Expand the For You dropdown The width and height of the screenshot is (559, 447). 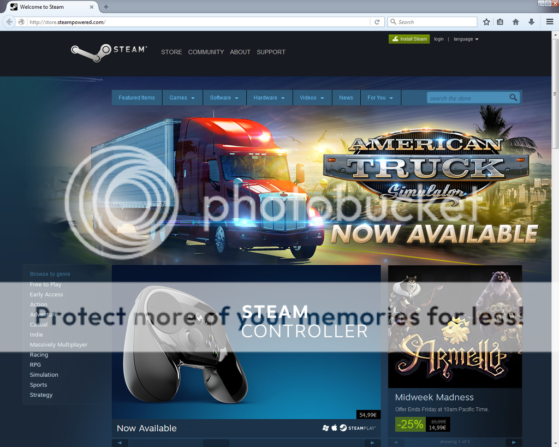pyautogui.click(x=380, y=98)
